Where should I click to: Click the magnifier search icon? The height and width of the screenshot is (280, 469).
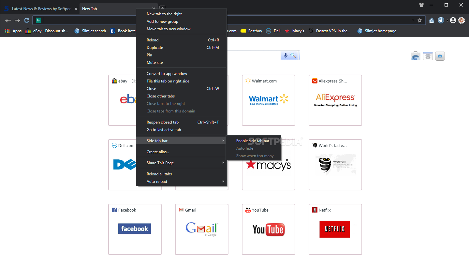tap(293, 55)
